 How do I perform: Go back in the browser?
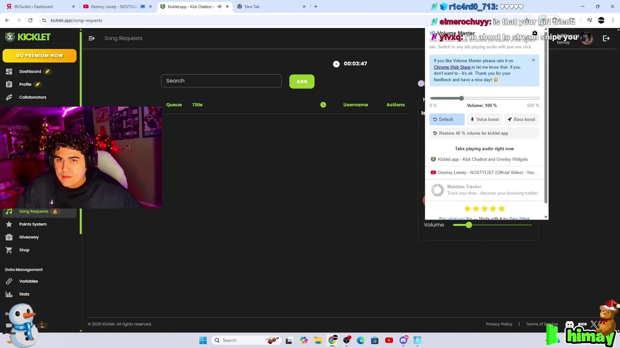tap(7, 20)
